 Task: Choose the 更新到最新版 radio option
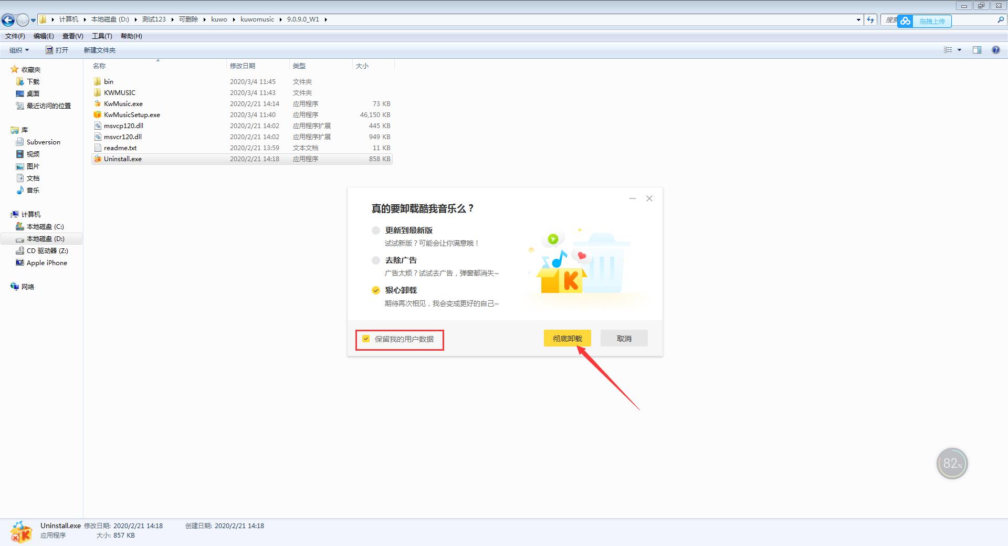tap(376, 230)
